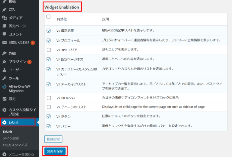The width and height of the screenshot is (232, 157).
Task: Uncheck the VK プロフィール checkbox
Action: pos(48,41)
